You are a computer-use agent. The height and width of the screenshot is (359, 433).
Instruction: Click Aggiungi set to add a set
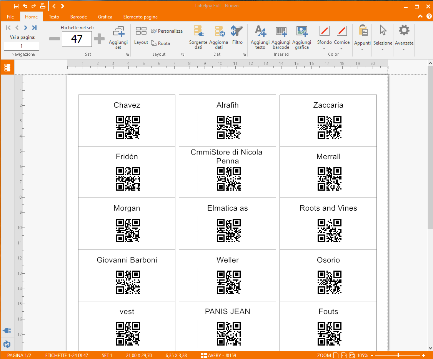(x=118, y=38)
